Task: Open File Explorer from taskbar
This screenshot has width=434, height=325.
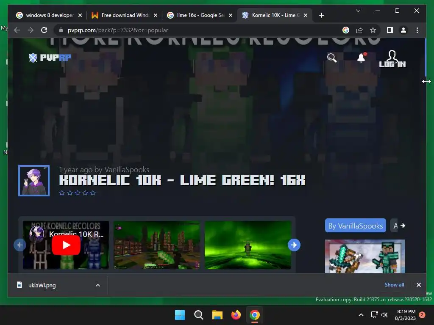Action: click(217, 315)
